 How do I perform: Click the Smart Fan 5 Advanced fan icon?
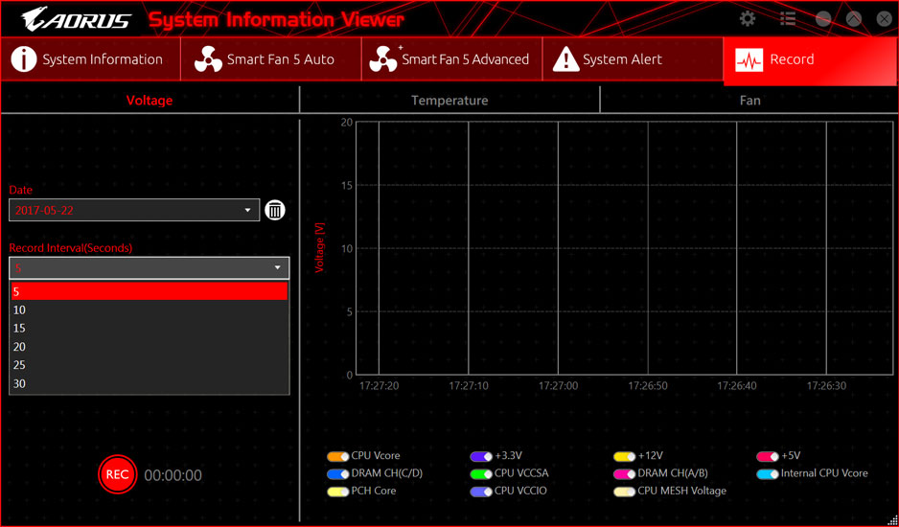pos(383,59)
